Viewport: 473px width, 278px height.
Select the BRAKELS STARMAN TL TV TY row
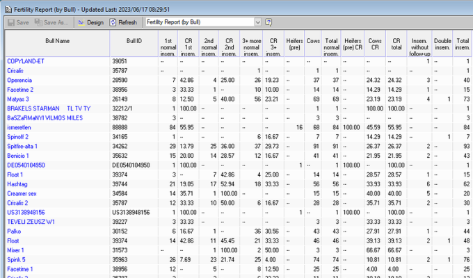[49, 108]
